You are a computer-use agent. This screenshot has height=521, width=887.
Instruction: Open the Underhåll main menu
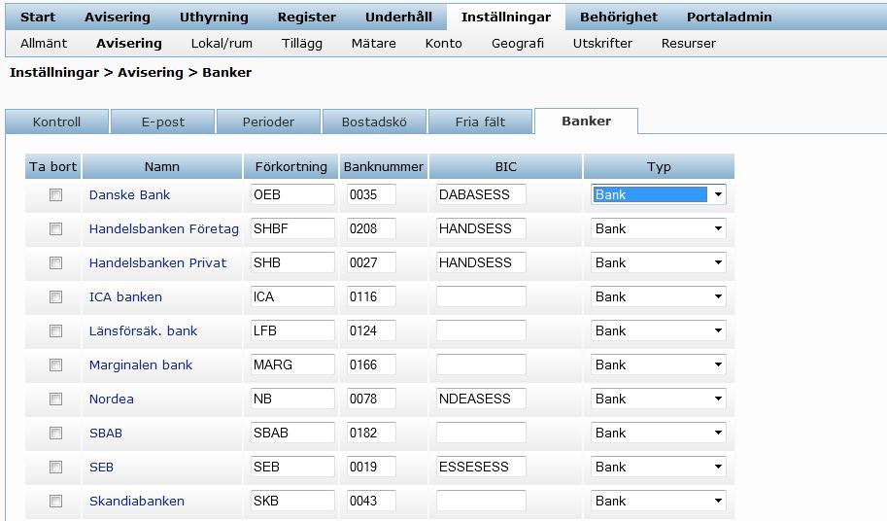399,17
